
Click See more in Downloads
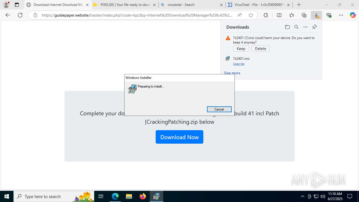coord(232,73)
